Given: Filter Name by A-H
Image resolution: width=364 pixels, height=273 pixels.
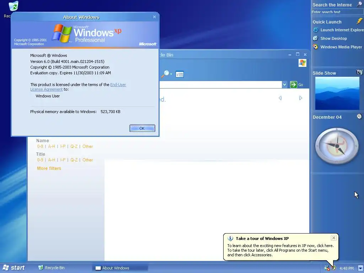Looking at the screenshot, I should point(52,146).
